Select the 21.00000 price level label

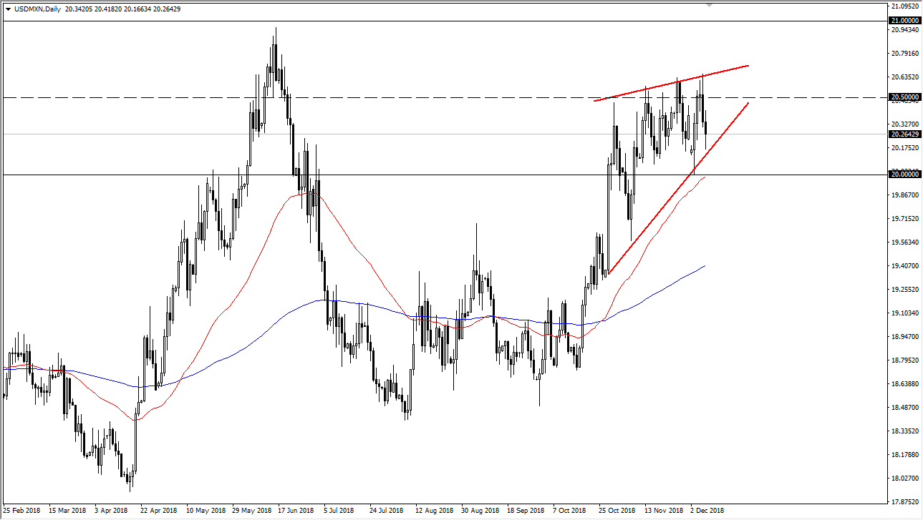904,21
